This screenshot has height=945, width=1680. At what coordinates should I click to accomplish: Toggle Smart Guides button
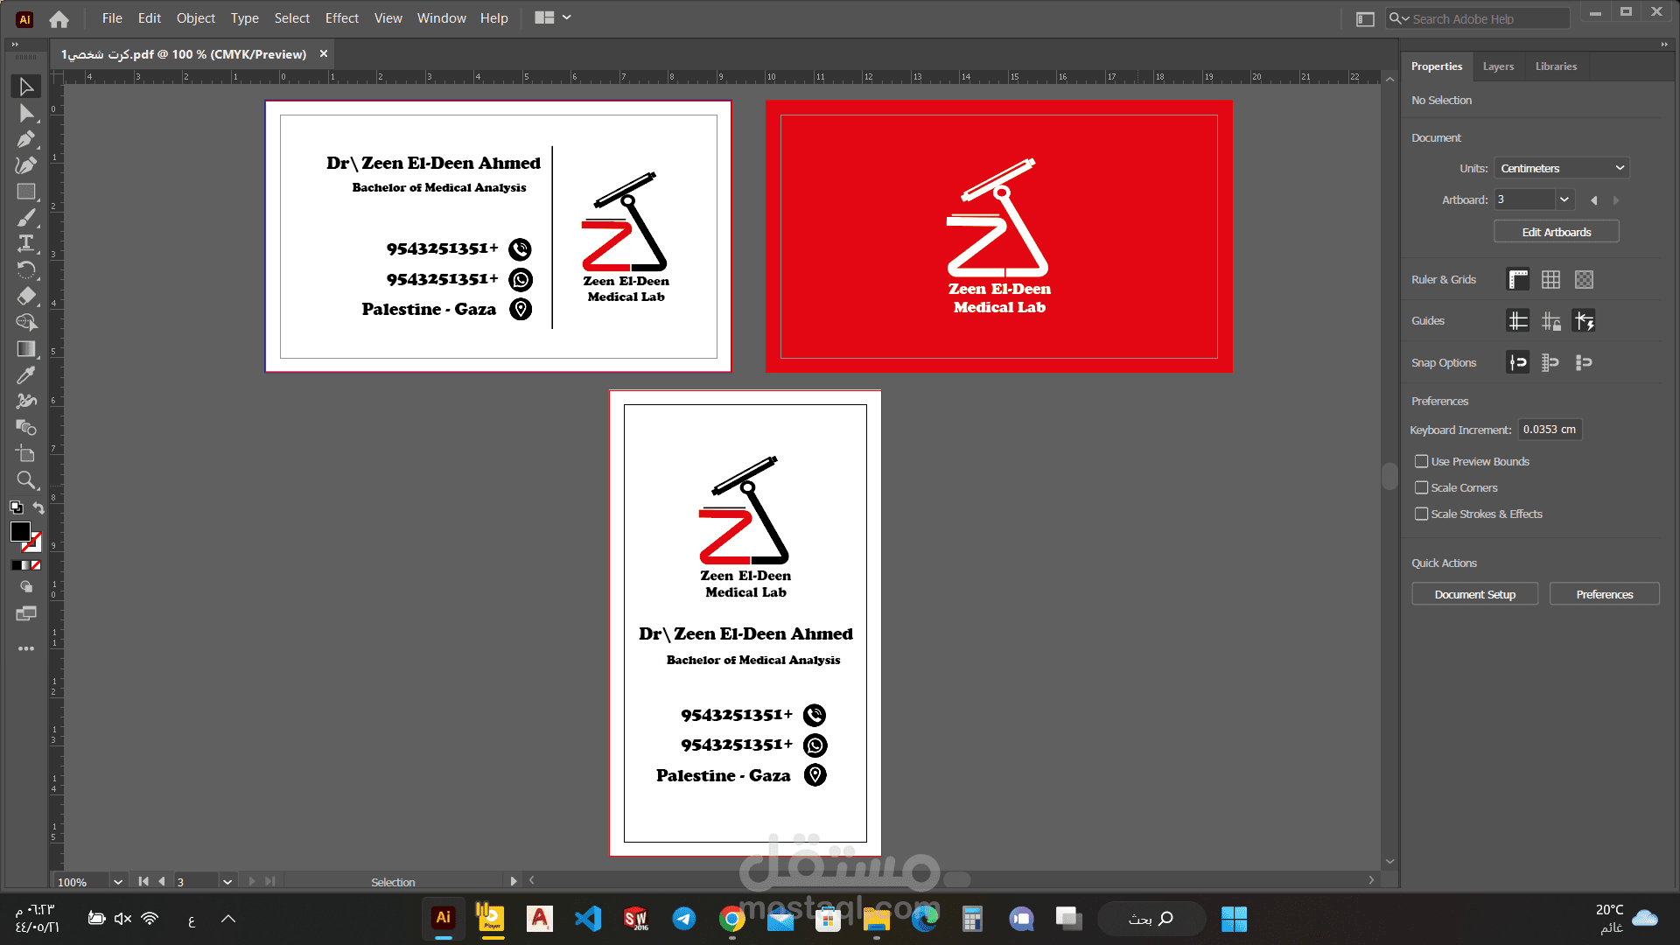point(1584,321)
